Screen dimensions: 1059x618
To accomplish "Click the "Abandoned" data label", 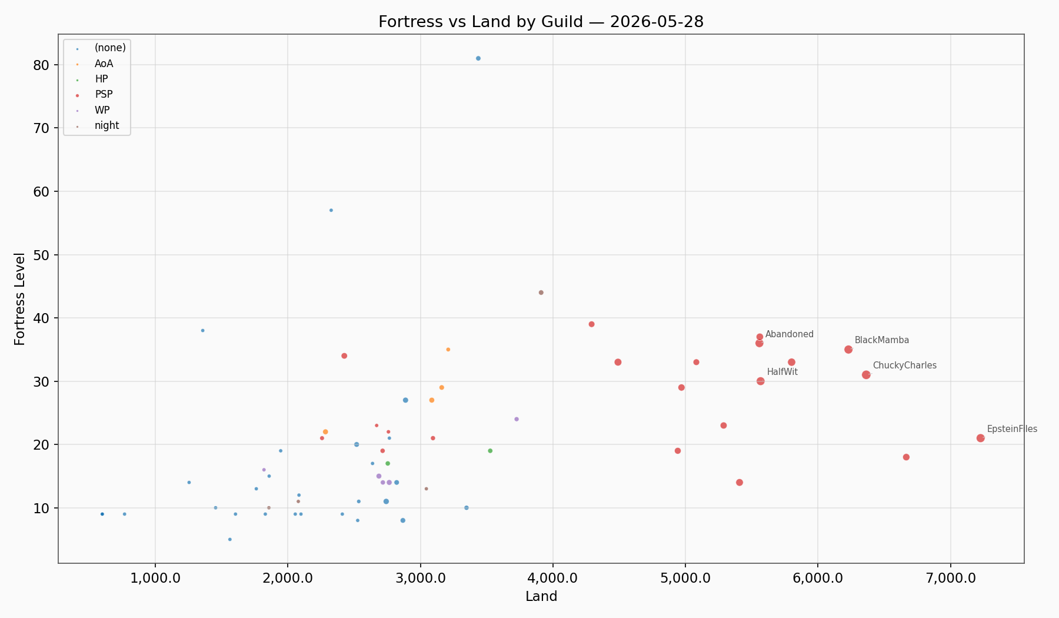I will click(x=790, y=334).
